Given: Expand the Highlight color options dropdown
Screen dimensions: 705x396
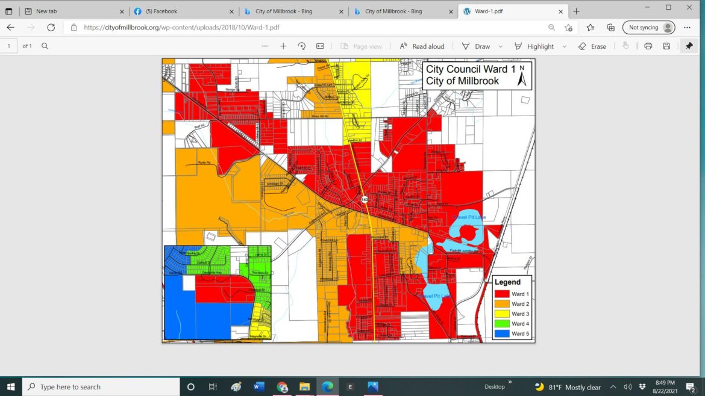Looking at the screenshot, I should tap(565, 46).
